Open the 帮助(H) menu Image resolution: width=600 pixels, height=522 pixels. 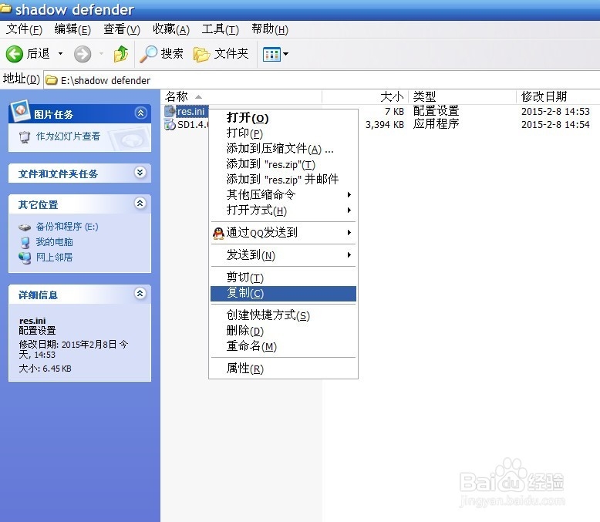point(269,29)
